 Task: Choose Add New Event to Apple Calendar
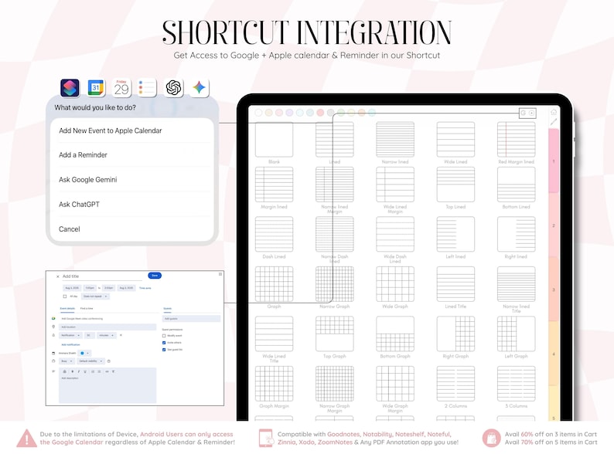(132, 130)
